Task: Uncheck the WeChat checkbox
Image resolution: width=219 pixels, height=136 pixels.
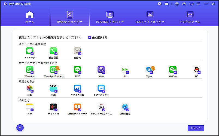Action: [175, 72]
